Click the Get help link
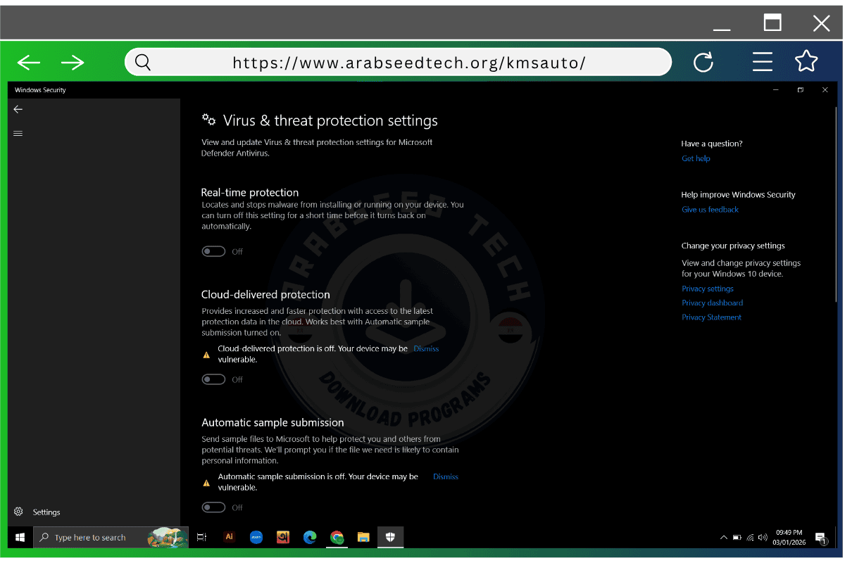845x563 pixels. point(696,158)
